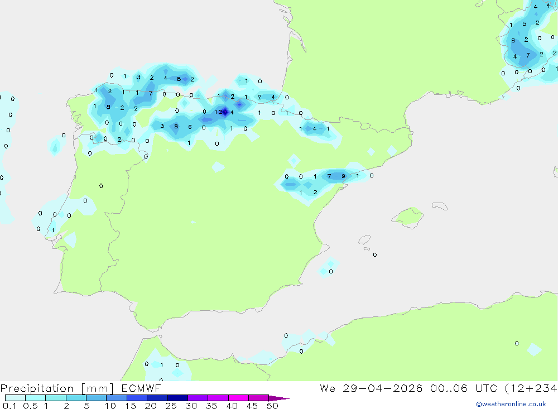Click the '(12+234' forecast step text

531,388
